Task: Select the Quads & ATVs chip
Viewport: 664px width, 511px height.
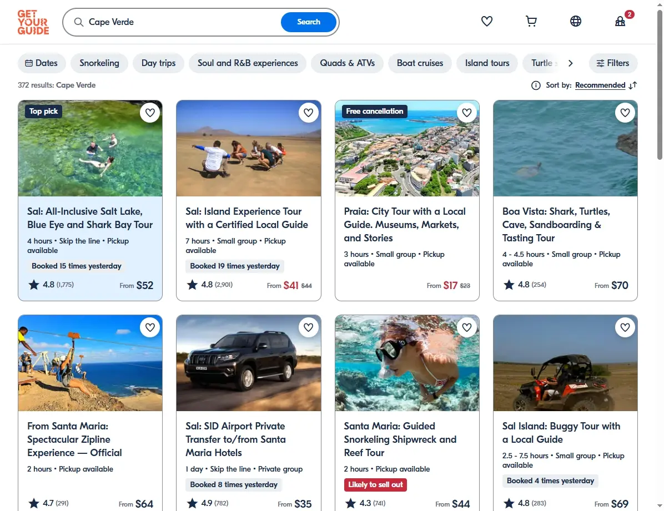Action: [x=347, y=63]
